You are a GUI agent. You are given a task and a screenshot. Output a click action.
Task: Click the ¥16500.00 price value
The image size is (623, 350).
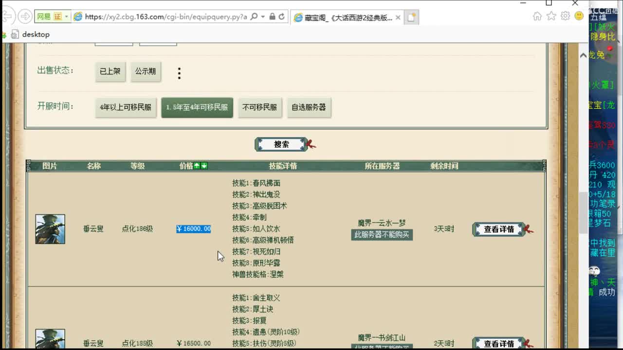pos(193,343)
